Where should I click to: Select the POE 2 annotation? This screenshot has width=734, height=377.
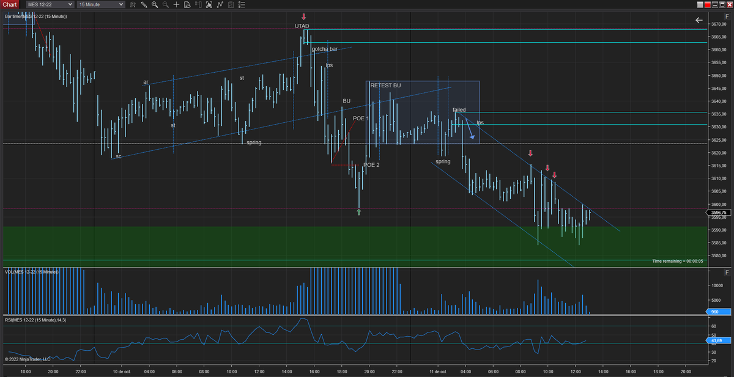coord(372,165)
